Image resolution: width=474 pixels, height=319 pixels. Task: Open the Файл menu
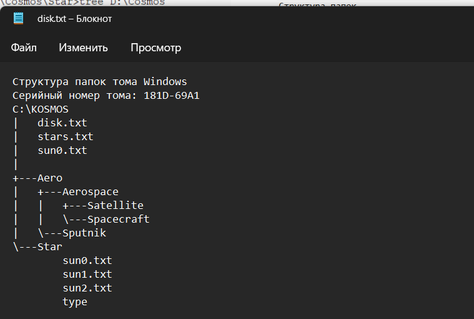coord(24,48)
